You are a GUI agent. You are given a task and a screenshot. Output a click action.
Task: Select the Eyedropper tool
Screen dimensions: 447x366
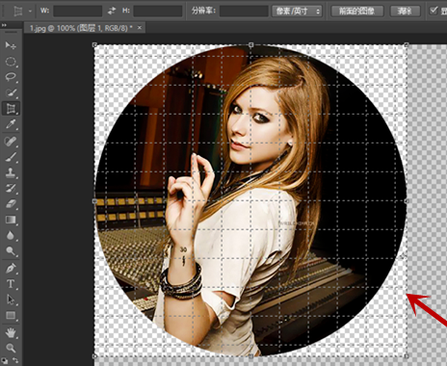coord(11,124)
